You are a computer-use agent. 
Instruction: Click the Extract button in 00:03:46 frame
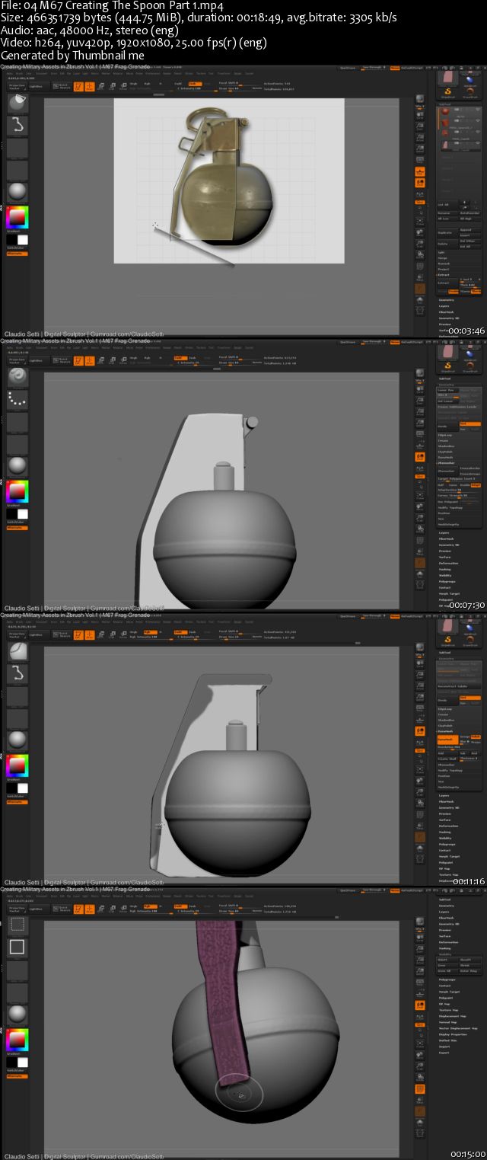point(447,283)
